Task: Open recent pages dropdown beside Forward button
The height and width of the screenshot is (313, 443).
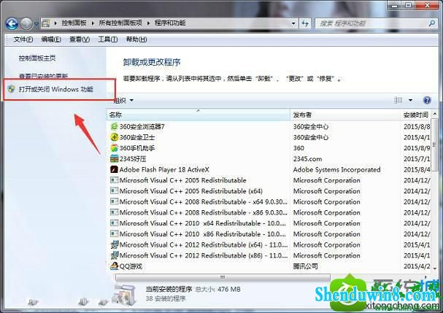Action: (x=36, y=24)
